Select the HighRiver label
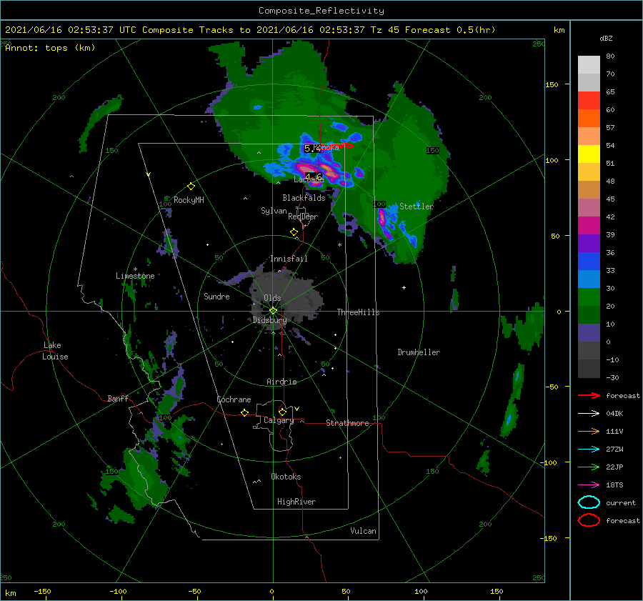Image resolution: width=643 pixels, height=601 pixels. (x=296, y=502)
